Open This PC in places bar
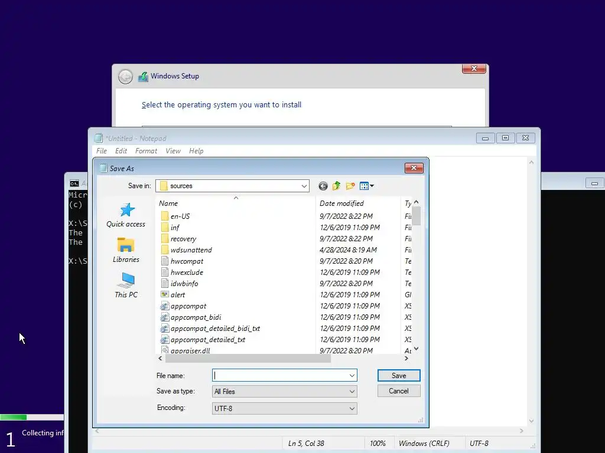 (x=126, y=285)
